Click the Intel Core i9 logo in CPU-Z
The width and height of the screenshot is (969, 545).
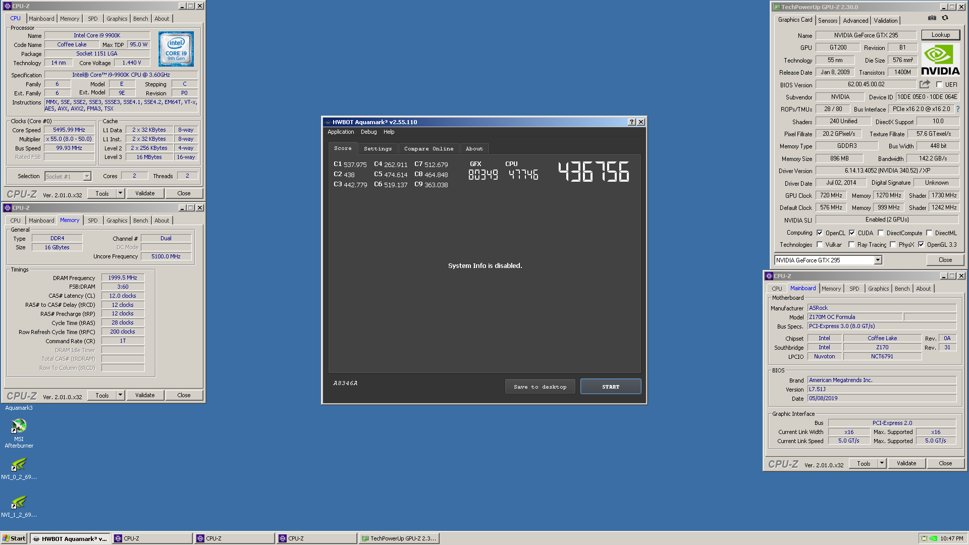click(176, 49)
